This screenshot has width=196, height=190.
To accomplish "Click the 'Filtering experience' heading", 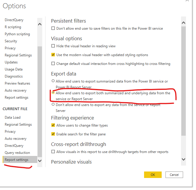I will [72, 118].
